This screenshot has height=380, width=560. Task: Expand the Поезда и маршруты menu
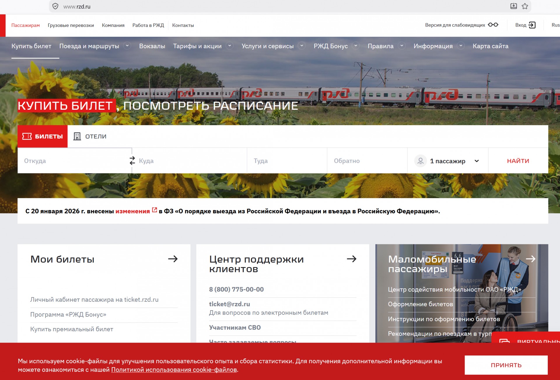point(127,46)
